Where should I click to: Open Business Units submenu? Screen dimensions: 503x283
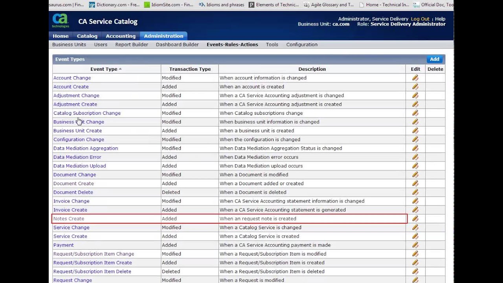coord(69,44)
